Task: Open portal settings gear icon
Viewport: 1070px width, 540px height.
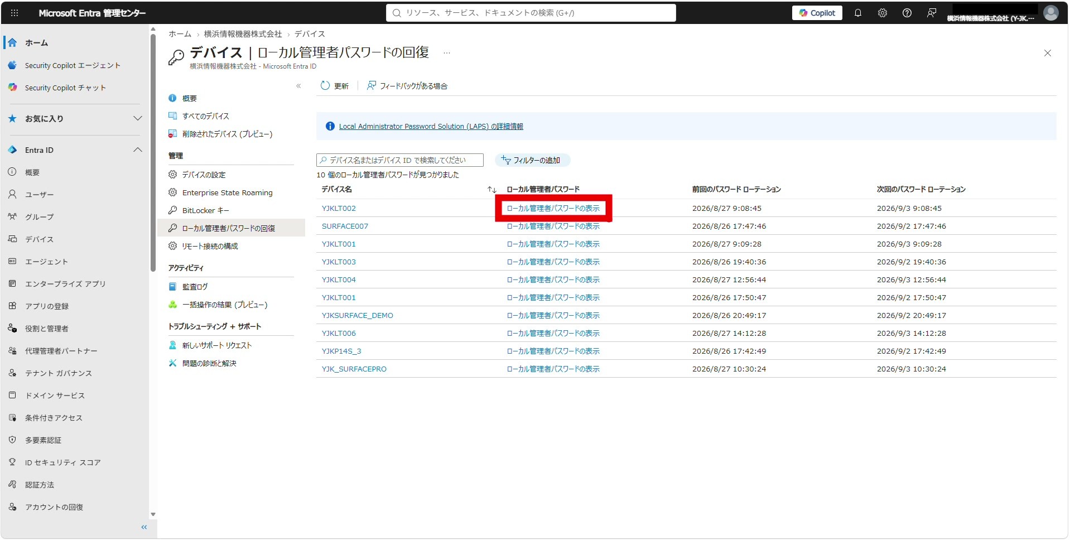Action: click(x=883, y=13)
